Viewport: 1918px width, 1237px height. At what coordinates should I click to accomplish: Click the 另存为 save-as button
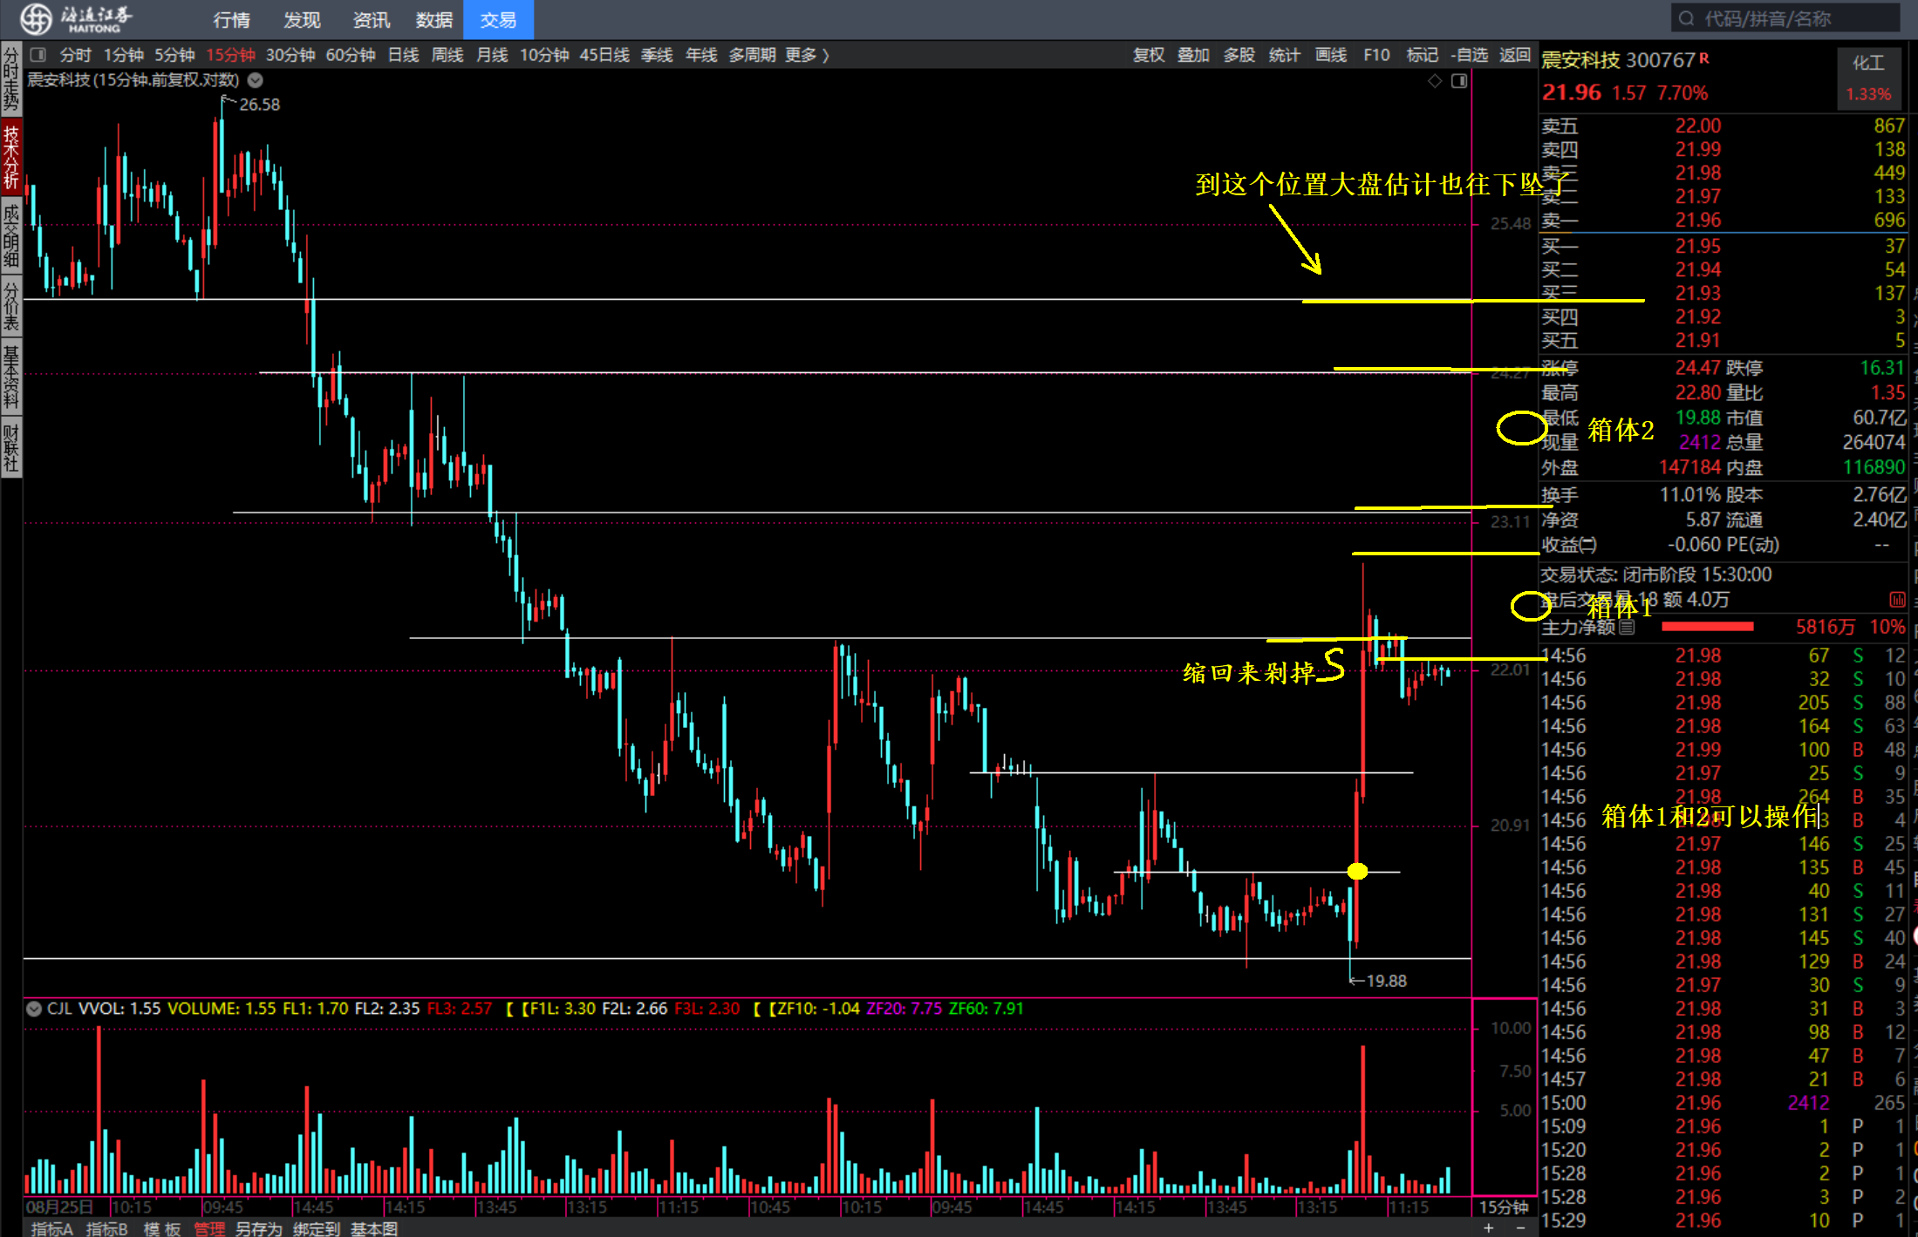pos(259,1228)
